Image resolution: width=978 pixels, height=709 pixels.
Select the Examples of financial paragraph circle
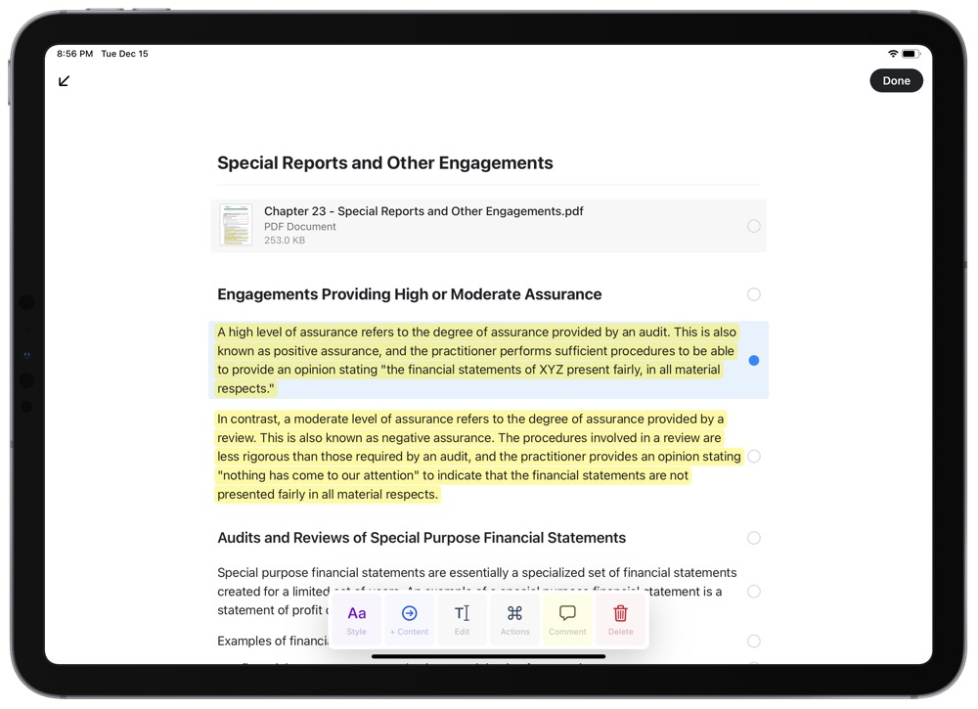(753, 641)
